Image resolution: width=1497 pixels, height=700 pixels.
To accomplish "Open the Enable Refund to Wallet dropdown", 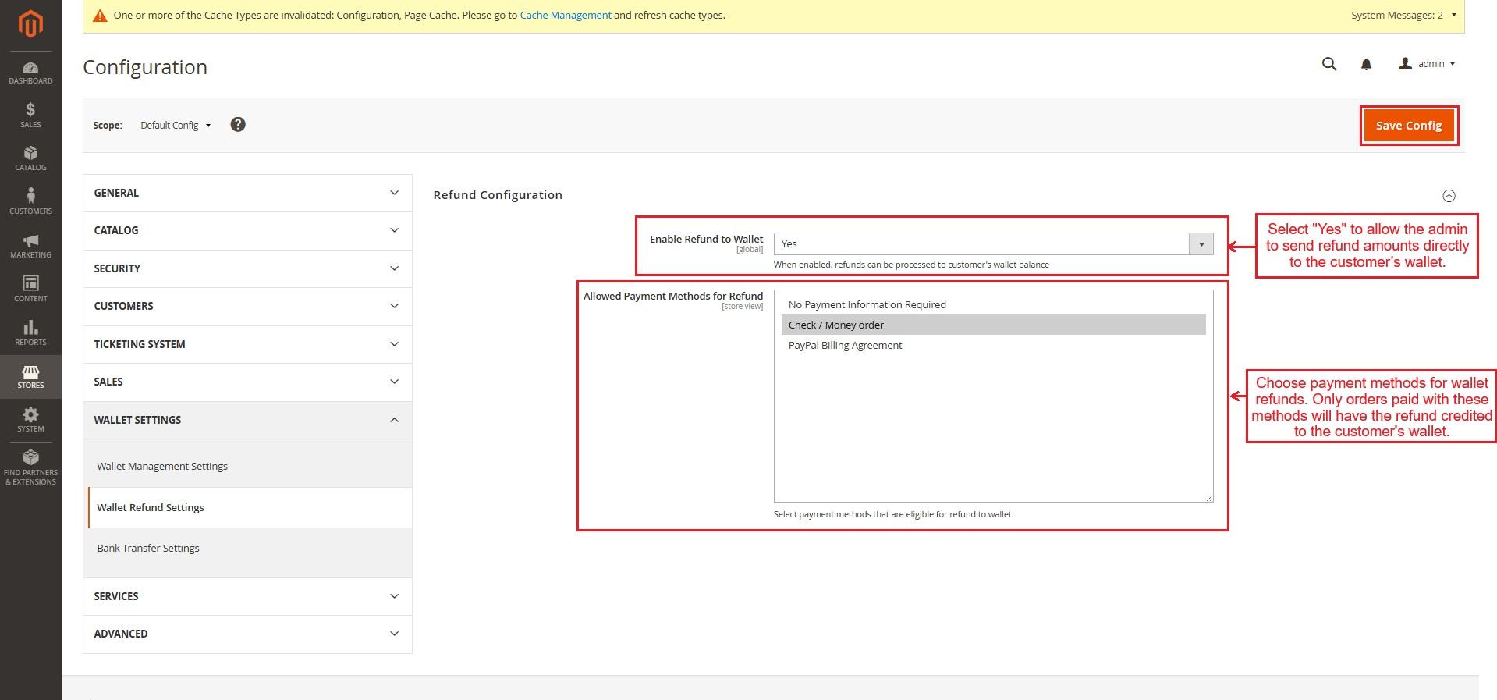I will coord(992,244).
